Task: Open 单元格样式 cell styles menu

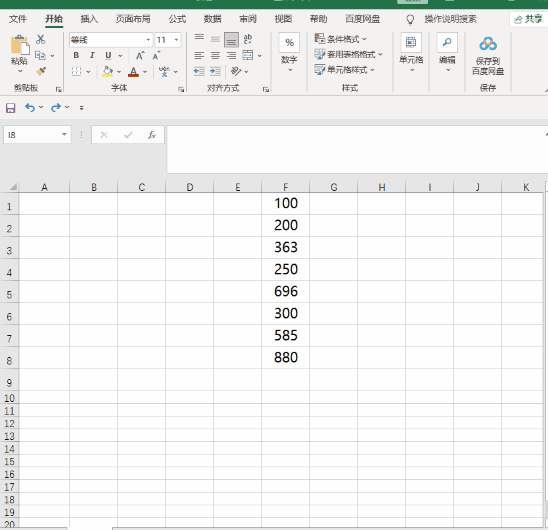Action: [x=345, y=69]
